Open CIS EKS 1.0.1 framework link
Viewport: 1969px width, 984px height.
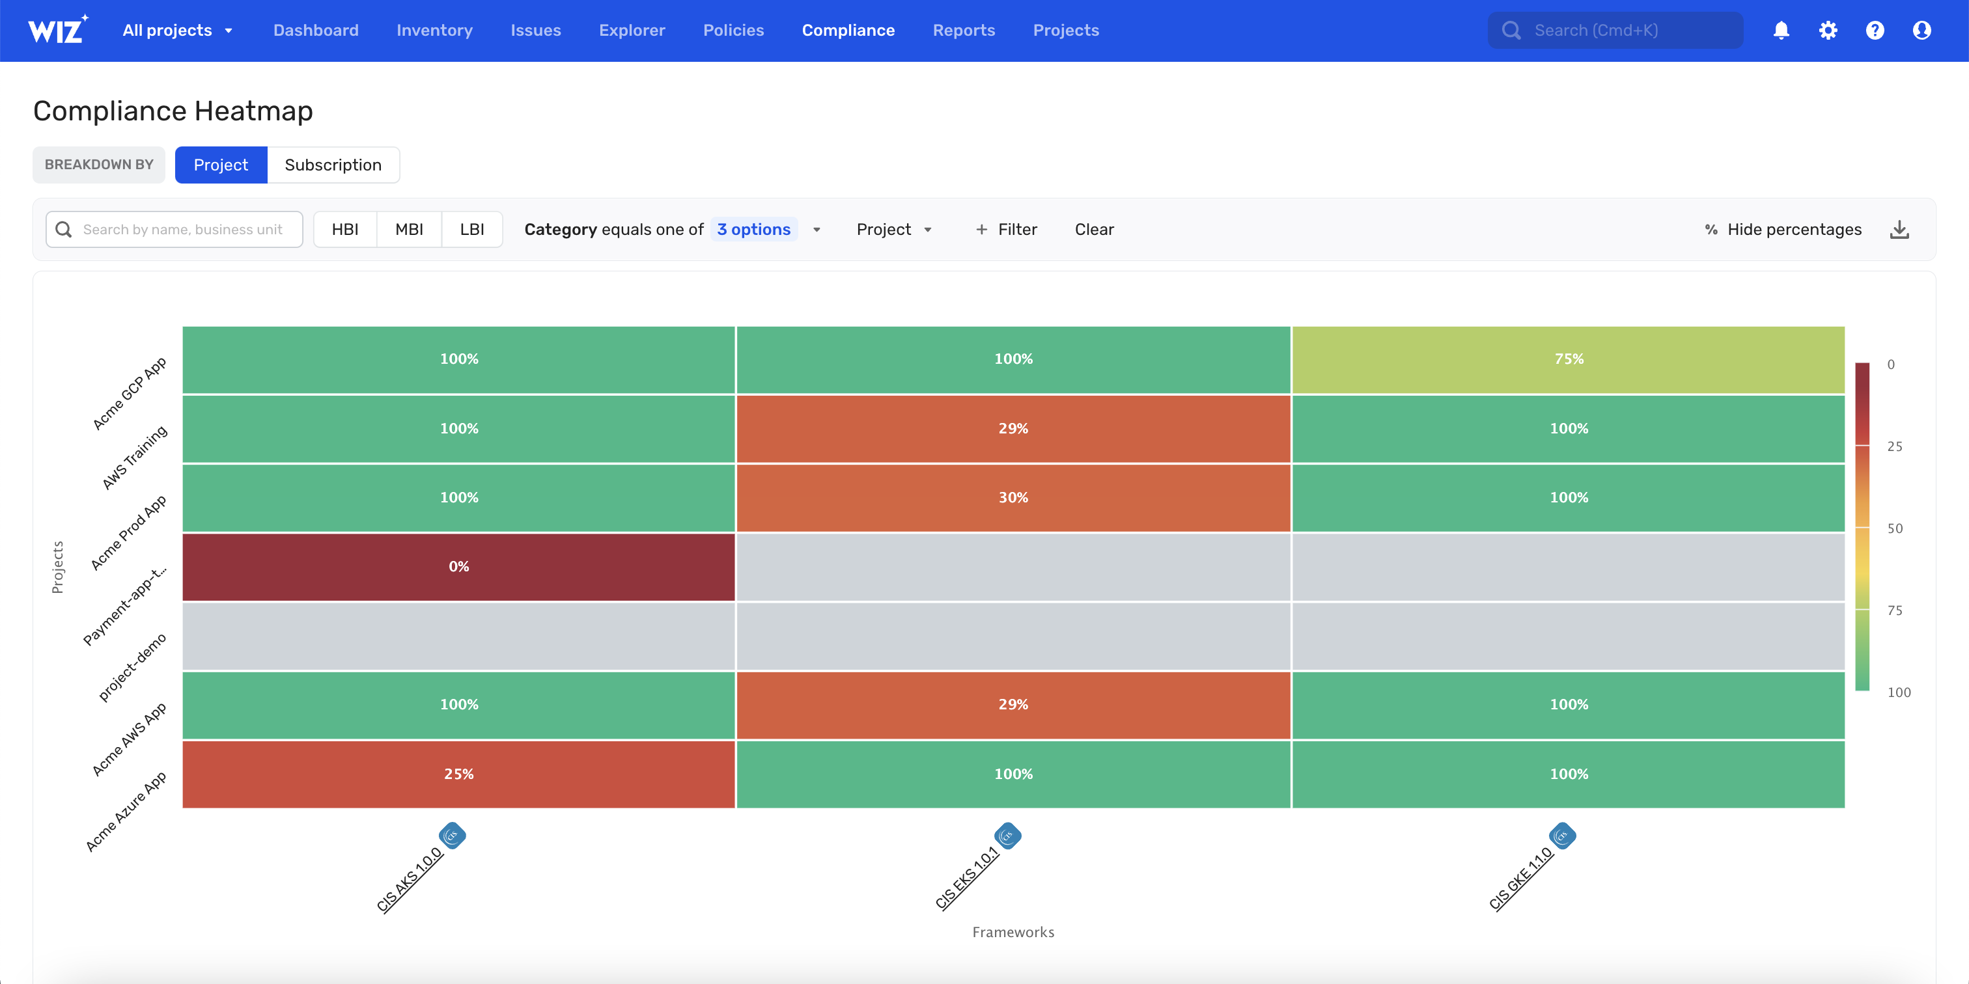click(x=967, y=878)
